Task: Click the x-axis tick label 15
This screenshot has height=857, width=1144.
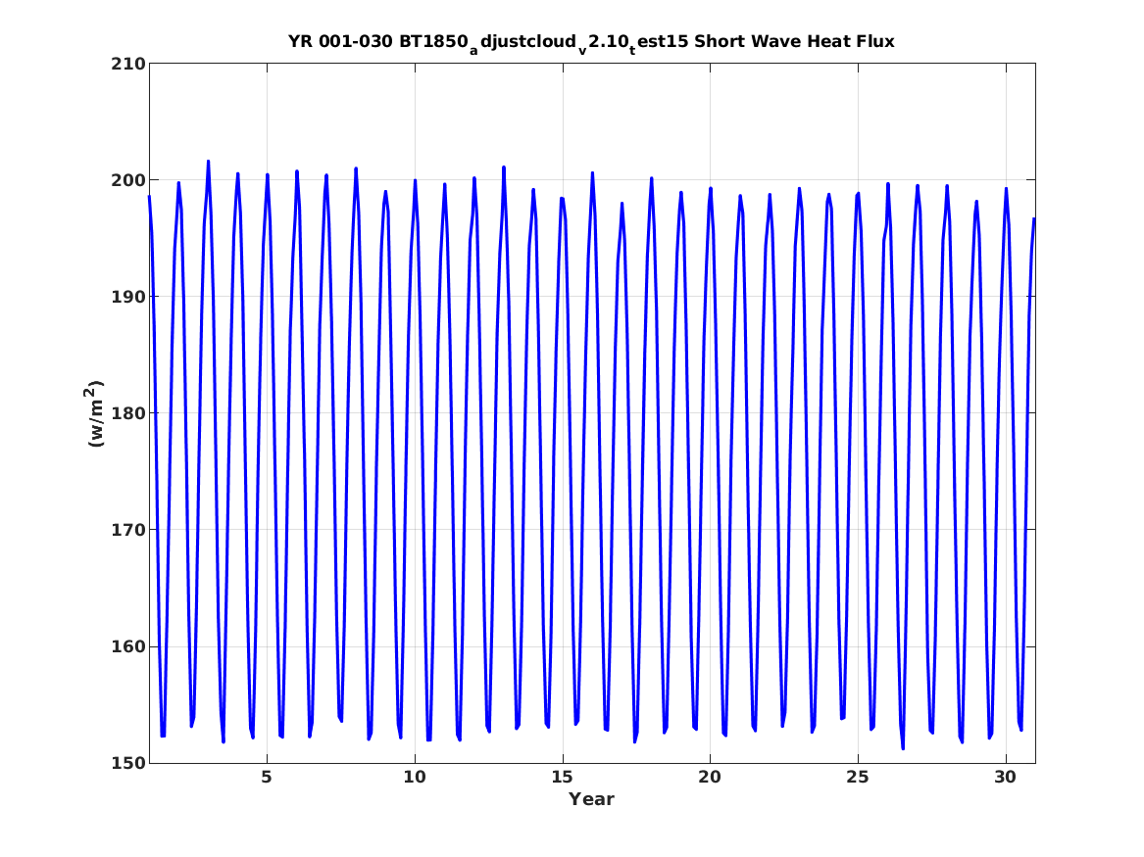Action: point(562,778)
